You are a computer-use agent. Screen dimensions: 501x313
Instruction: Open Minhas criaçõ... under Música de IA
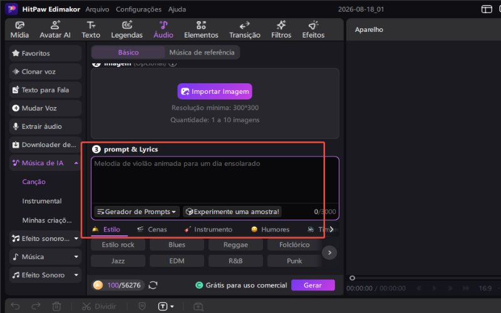pos(47,220)
